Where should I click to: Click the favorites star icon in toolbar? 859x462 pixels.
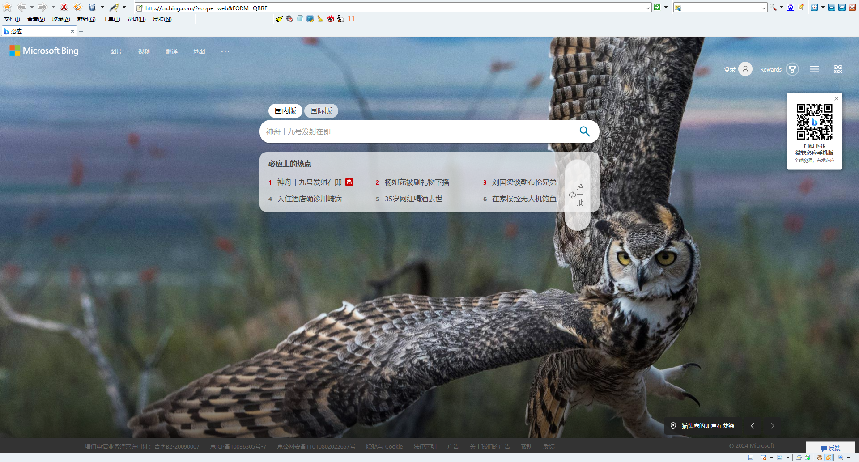coord(7,7)
